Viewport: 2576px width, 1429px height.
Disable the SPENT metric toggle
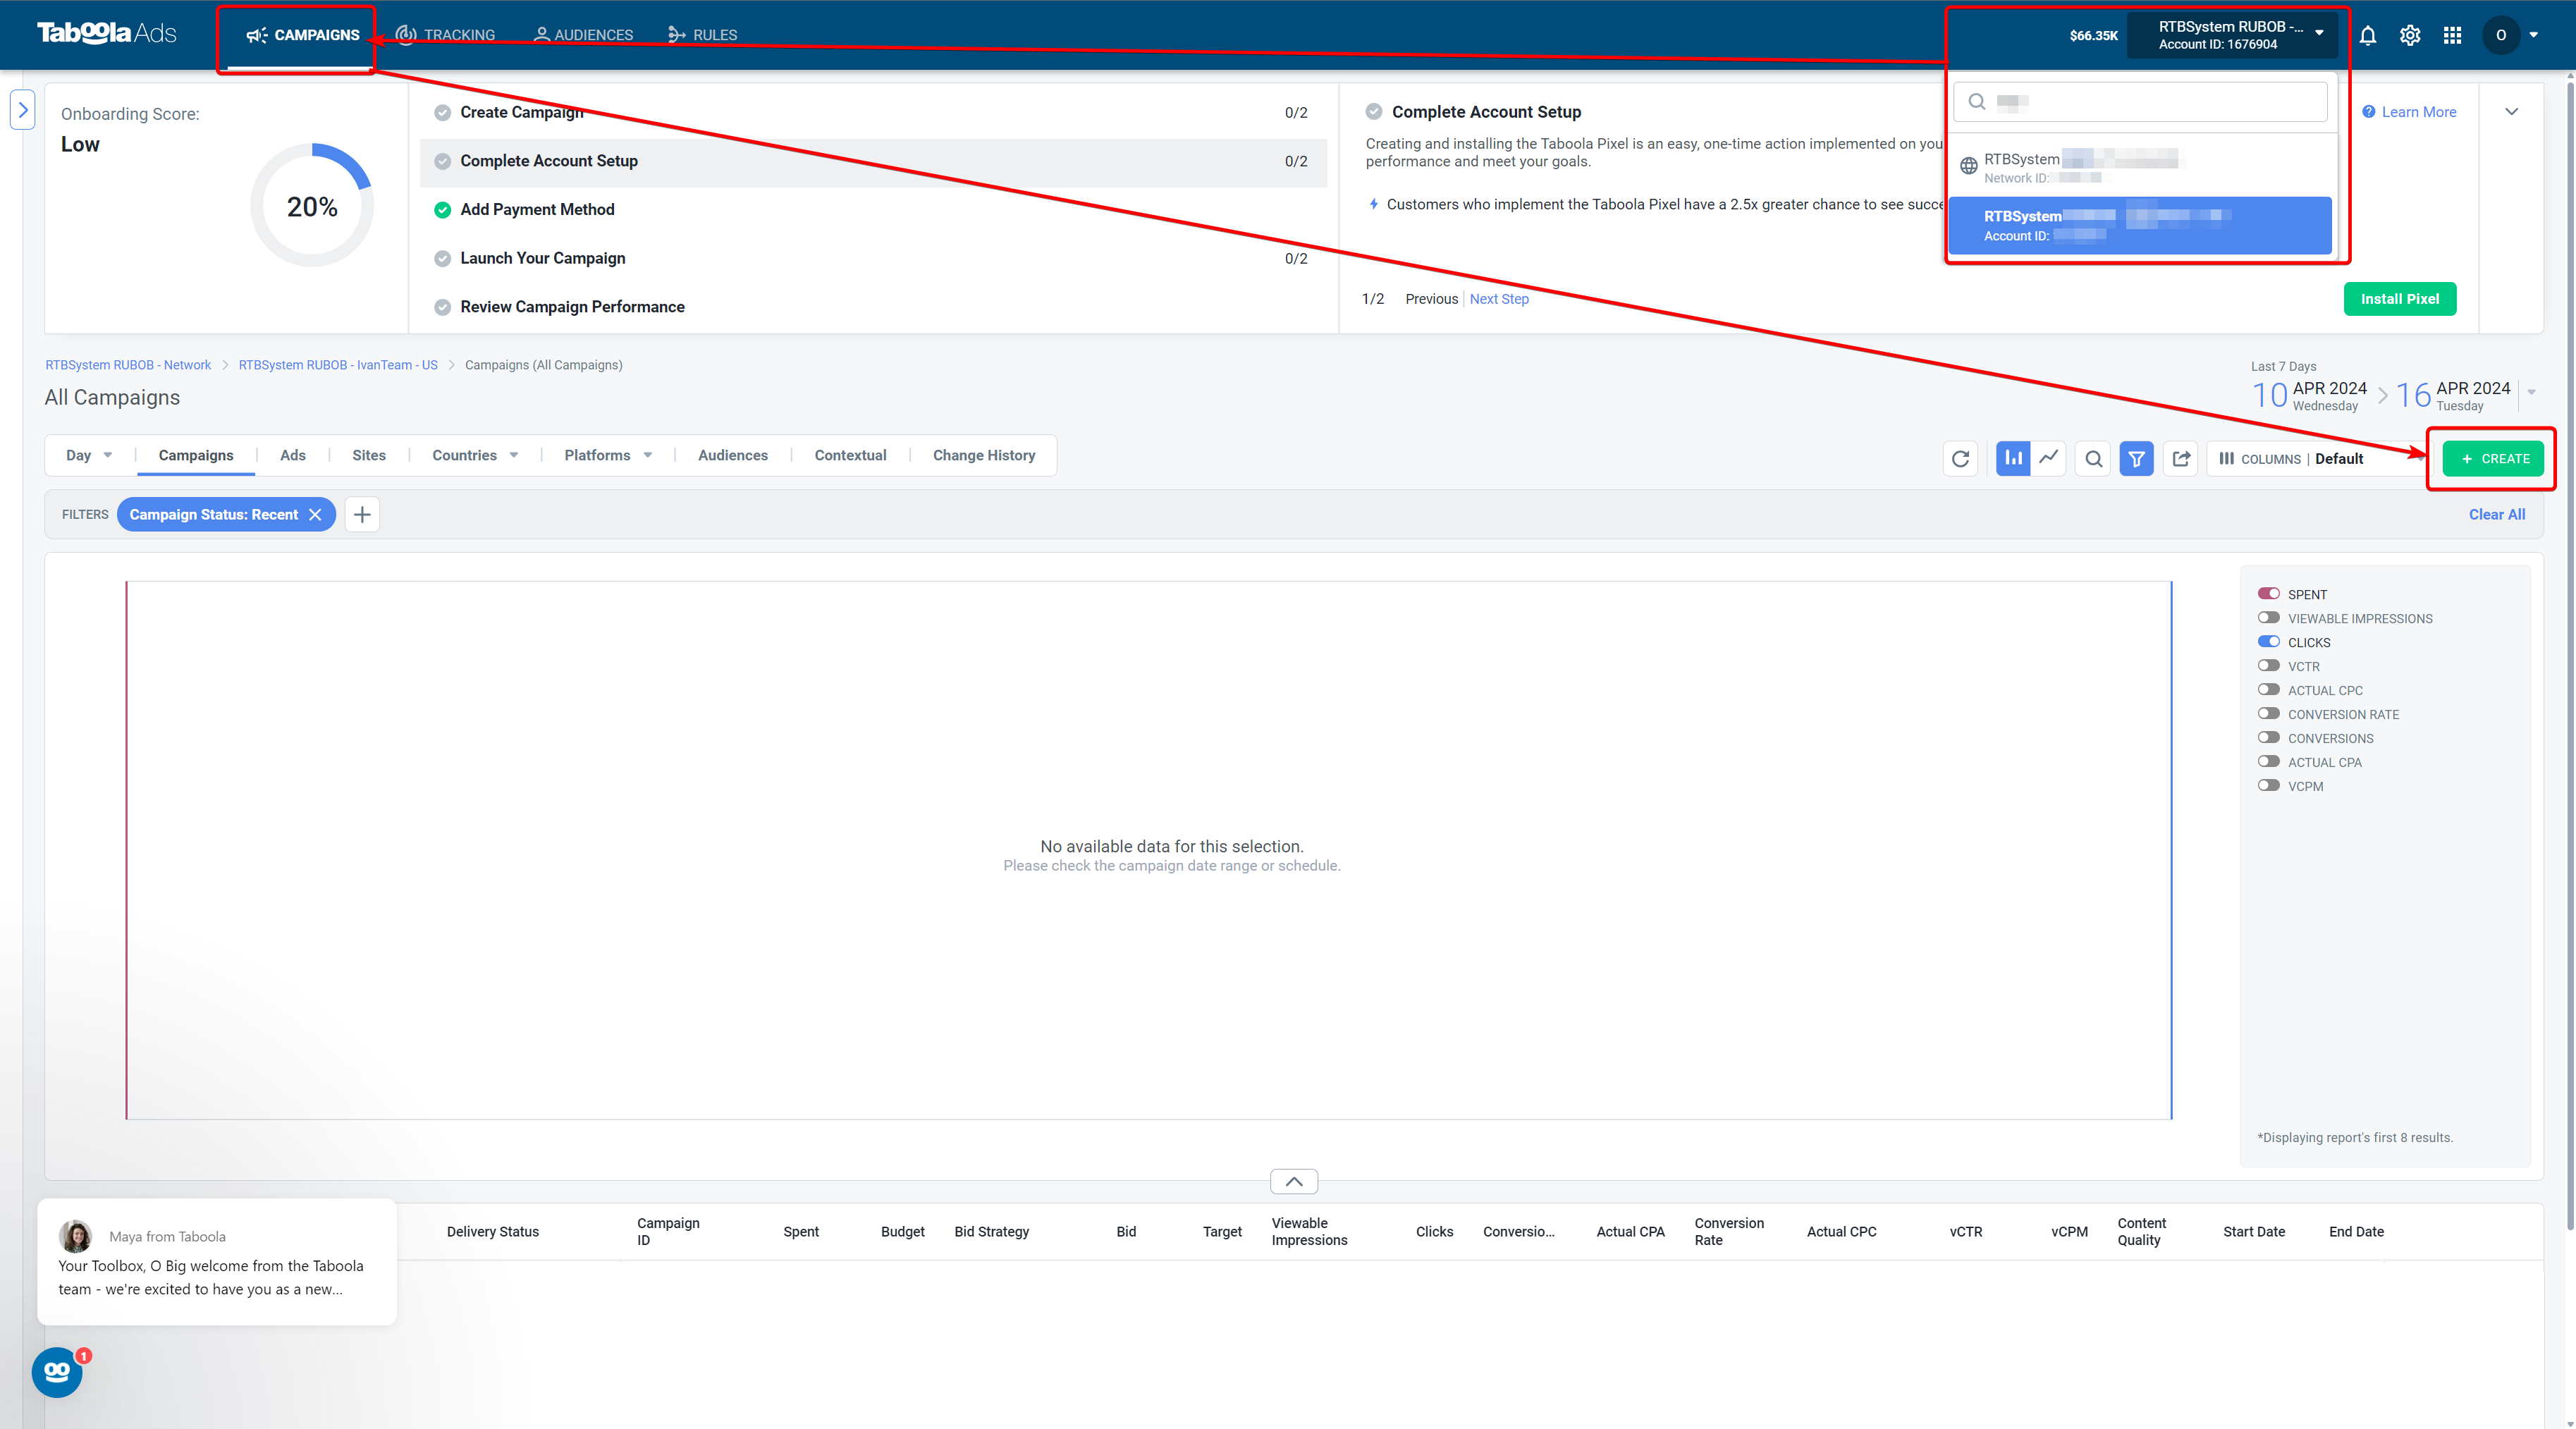click(x=2269, y=594)
